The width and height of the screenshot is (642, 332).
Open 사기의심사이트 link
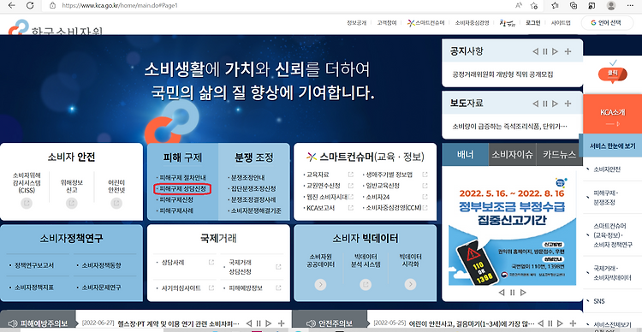click(x=181, y=288)
